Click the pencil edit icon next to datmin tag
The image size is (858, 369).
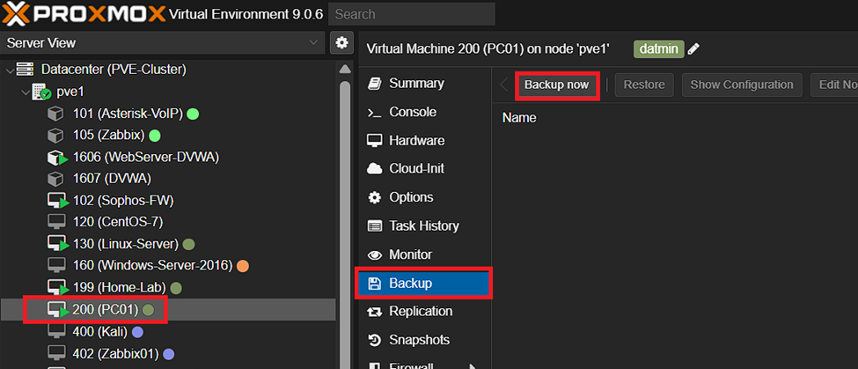point(694,49)
